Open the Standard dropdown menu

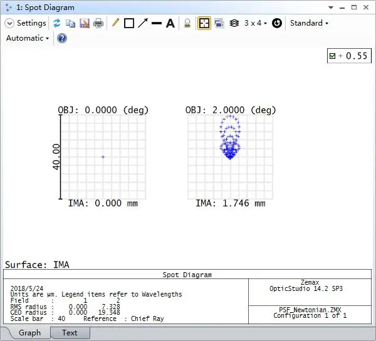(309, 23)
